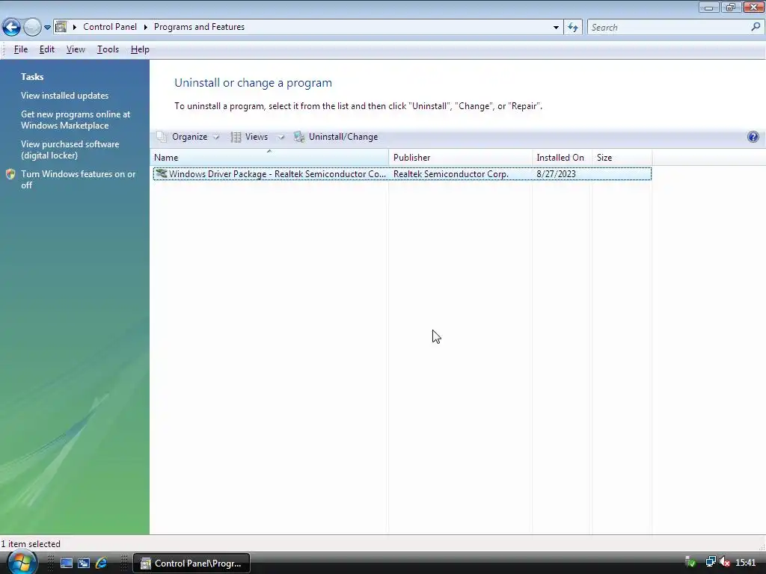Select the Windows Driver Package Realtek entry
The width and height of the screenshot is (766, 574).
point(402,173)
